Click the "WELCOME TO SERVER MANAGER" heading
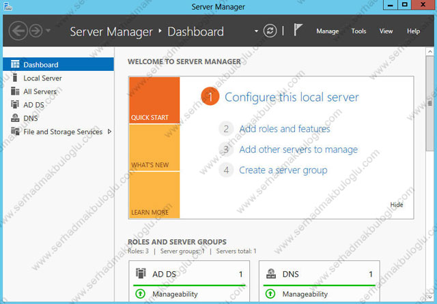Screen dimensions: 437x304 point(184,61)
